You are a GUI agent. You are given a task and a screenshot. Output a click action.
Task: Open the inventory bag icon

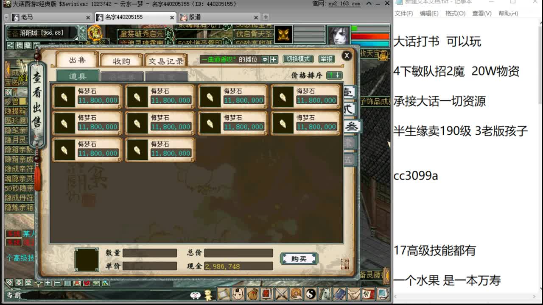pyautogui.click(x=253, y=294)
